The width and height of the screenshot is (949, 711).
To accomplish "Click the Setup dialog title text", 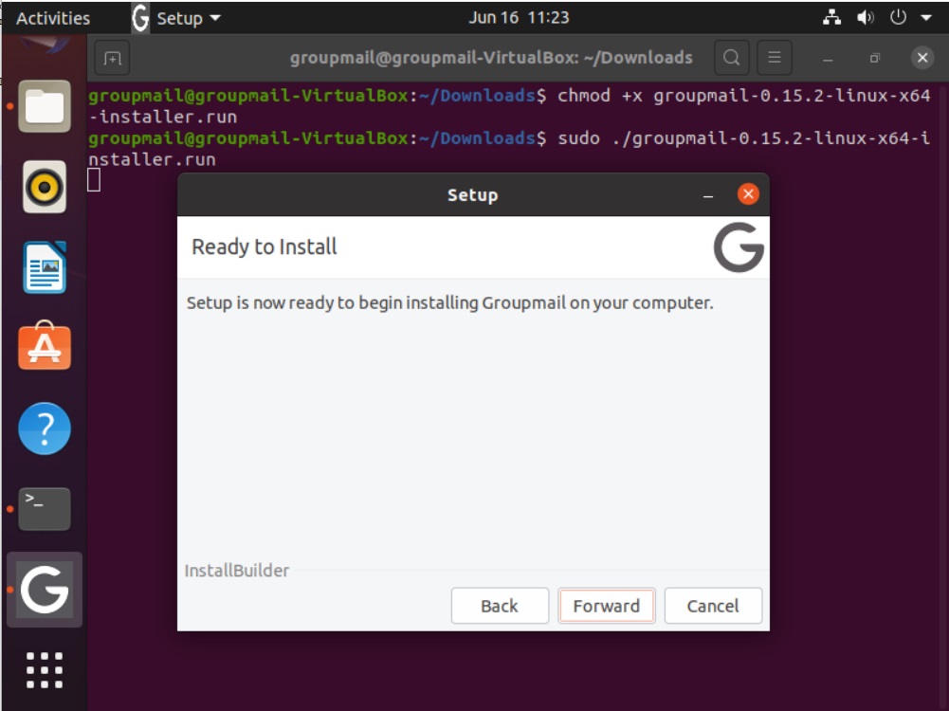I will [473, 195].
